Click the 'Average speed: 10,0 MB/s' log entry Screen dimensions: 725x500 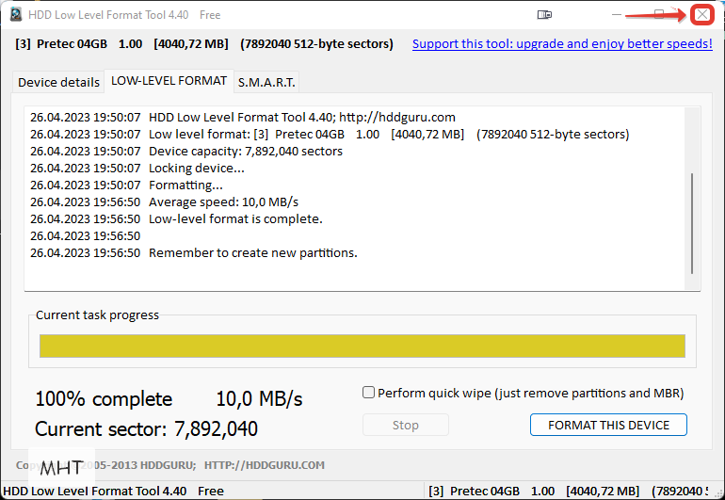coord(223,202)
